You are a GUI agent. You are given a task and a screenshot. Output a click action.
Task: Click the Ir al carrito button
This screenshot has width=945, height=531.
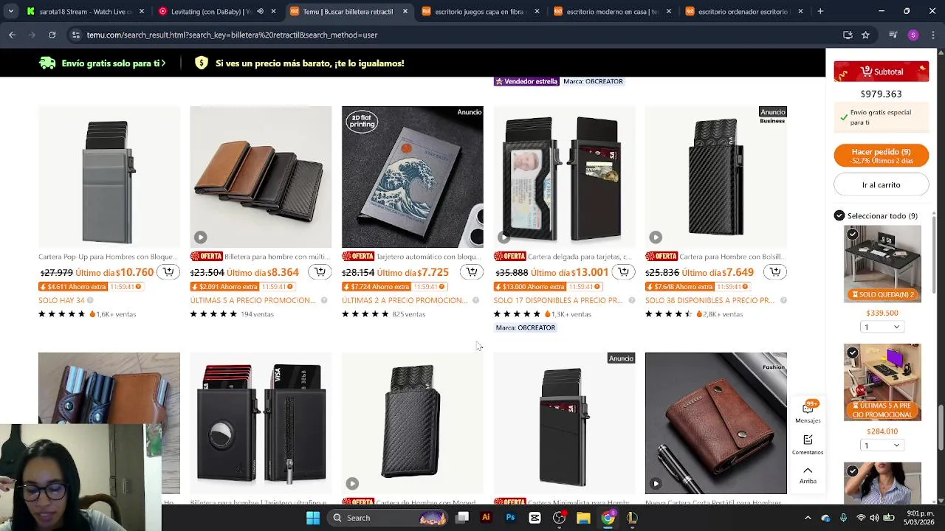coord(881,185)
